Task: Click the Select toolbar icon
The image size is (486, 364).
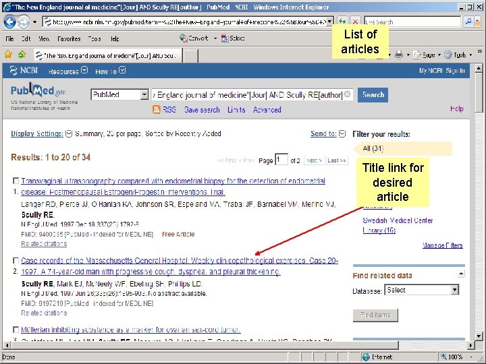Action: (x=225, y=38)
